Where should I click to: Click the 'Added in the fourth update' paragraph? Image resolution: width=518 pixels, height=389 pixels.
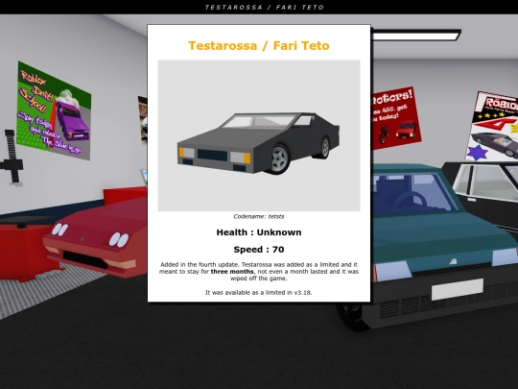pyautogui.click(x=259, y=271)
